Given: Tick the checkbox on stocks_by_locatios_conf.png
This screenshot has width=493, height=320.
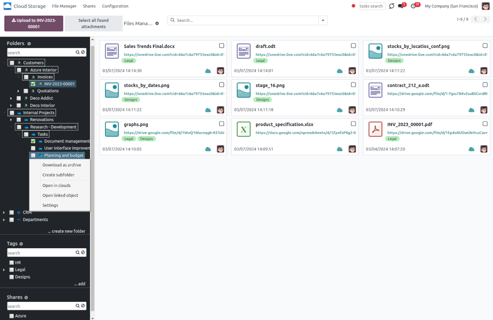Looking at the screenshot, I should pyautogui.click(x=485, y=46).
